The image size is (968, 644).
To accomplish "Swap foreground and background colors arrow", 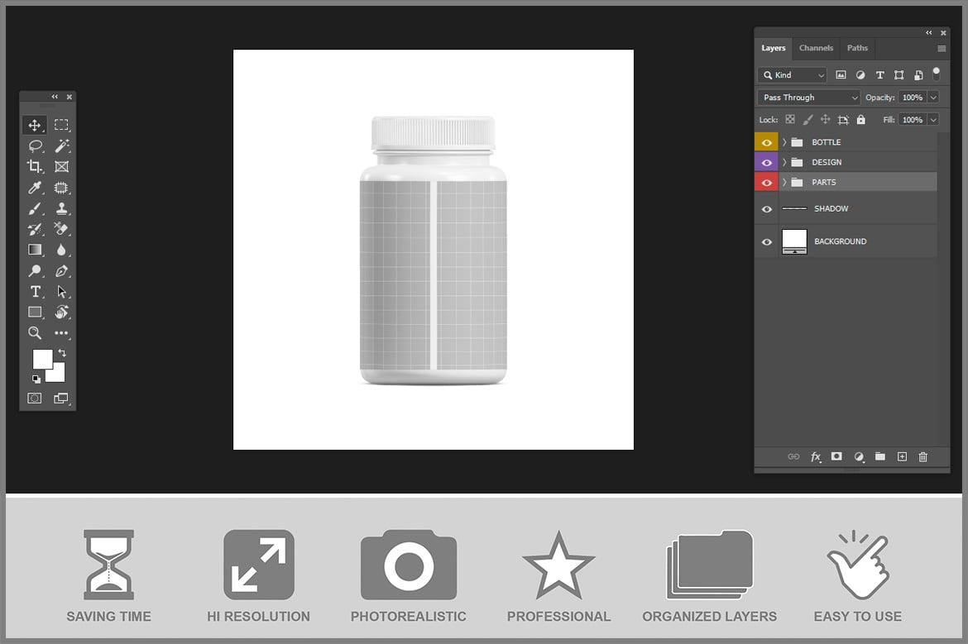I will click(62, 353).
